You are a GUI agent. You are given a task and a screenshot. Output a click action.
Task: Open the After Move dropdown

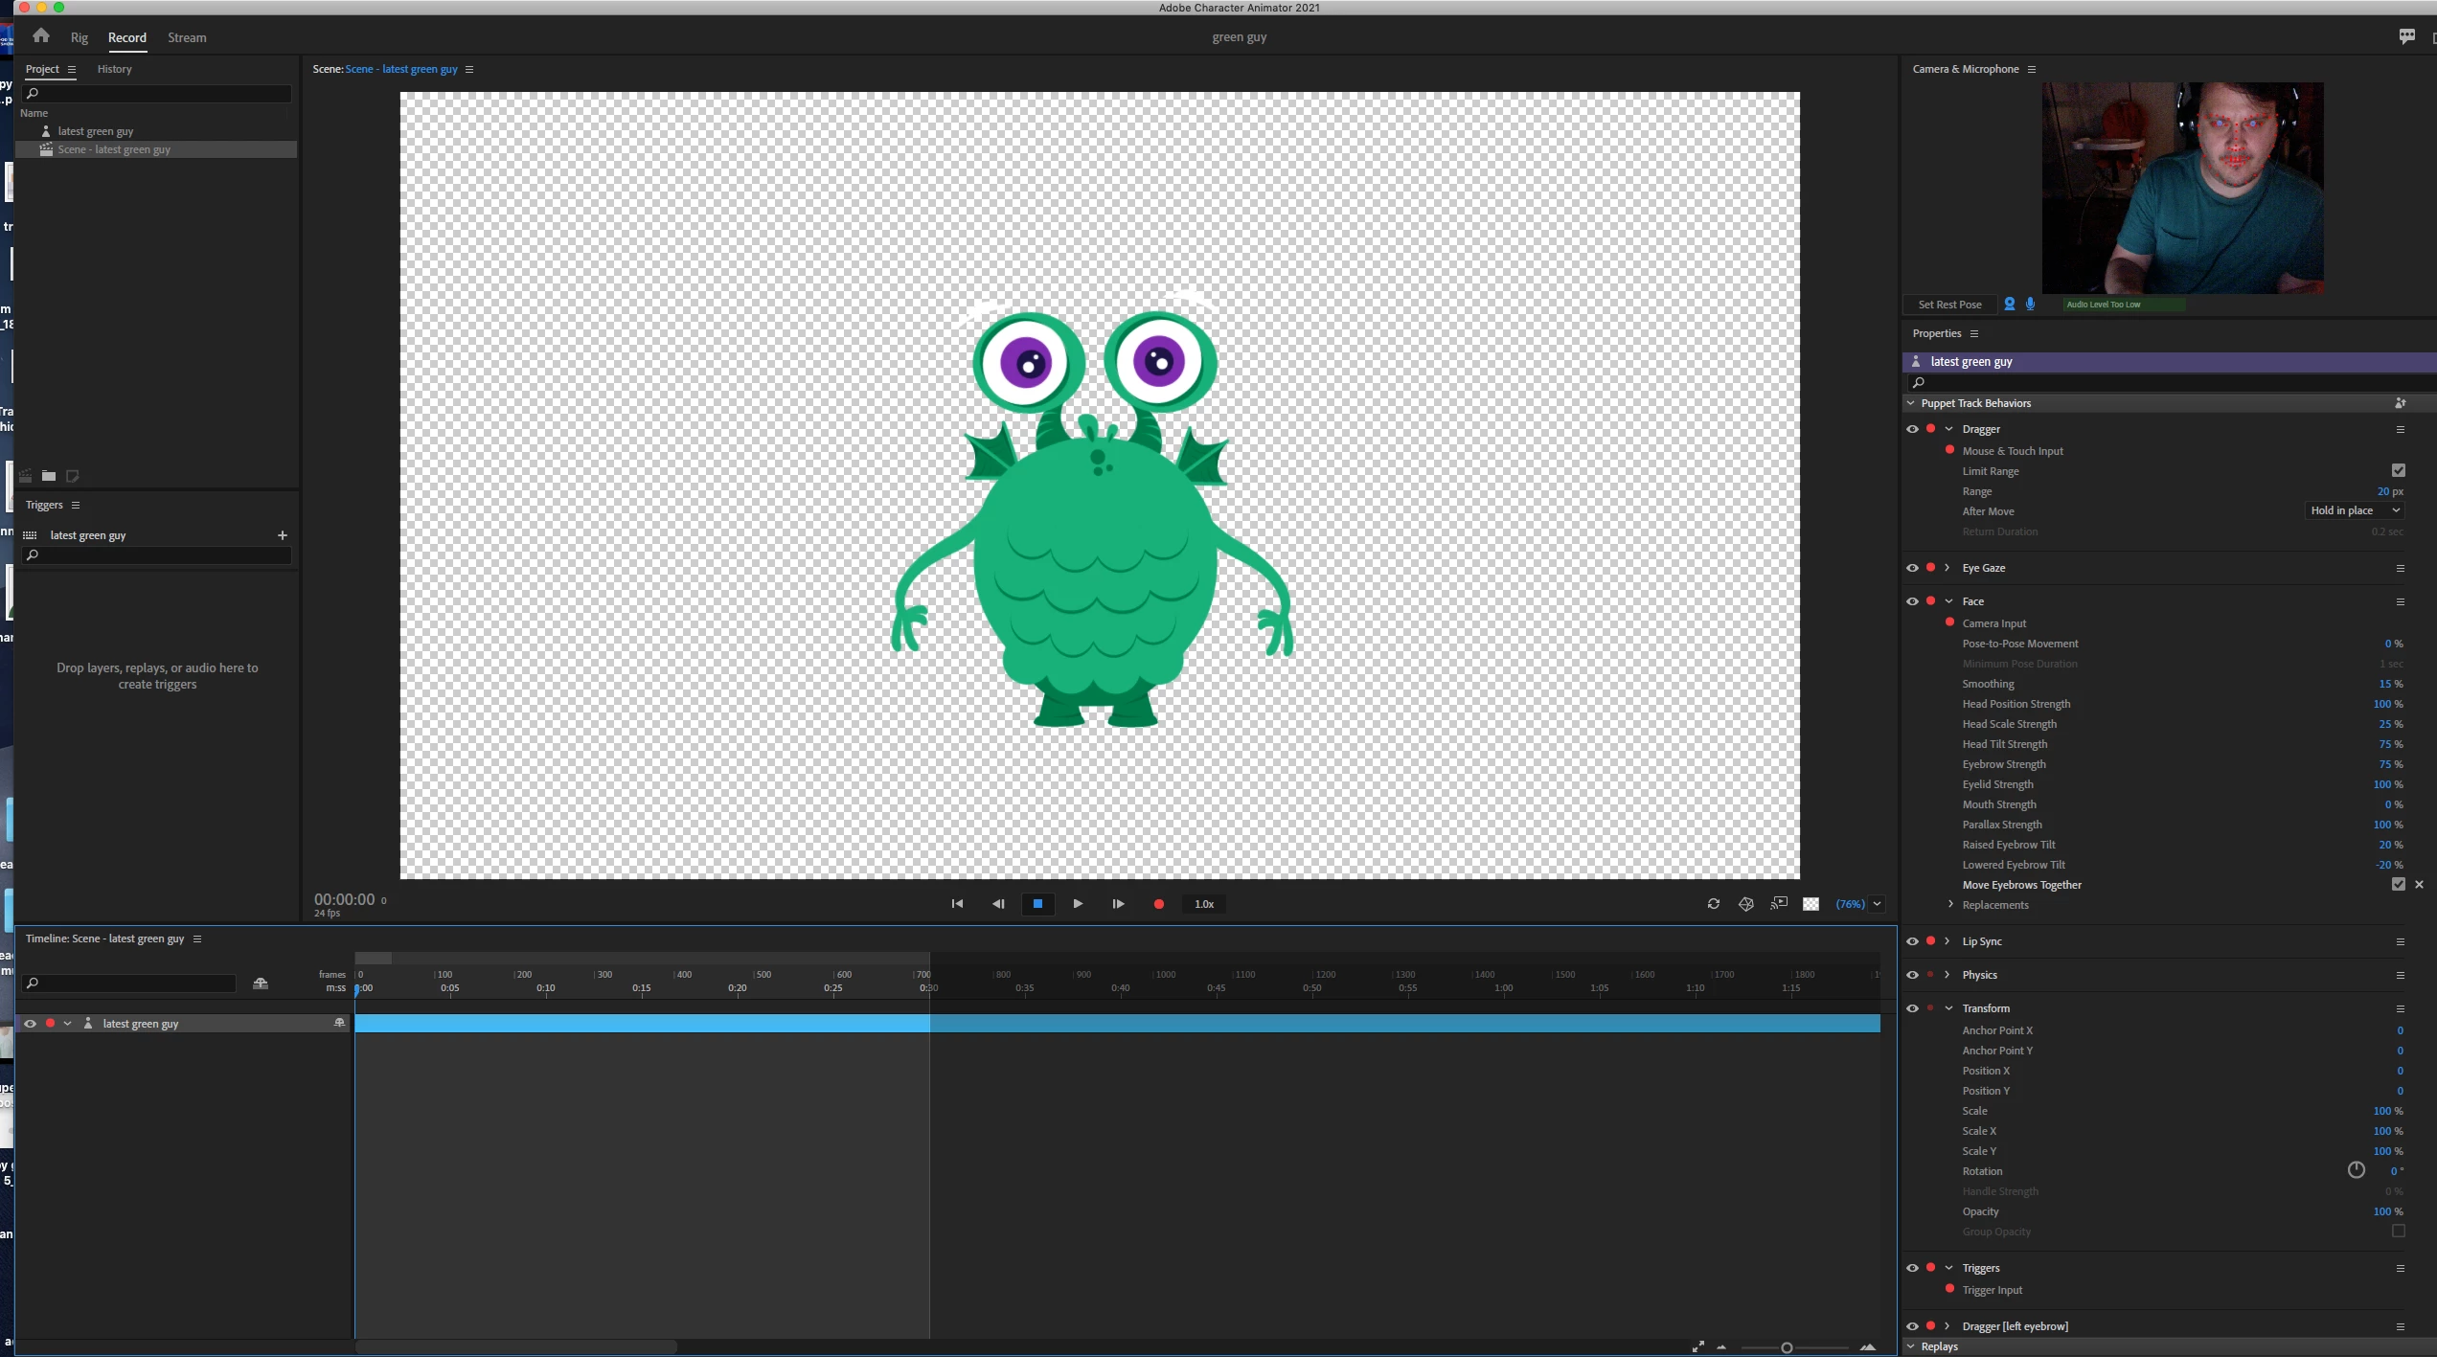[x=2355, y=510]
